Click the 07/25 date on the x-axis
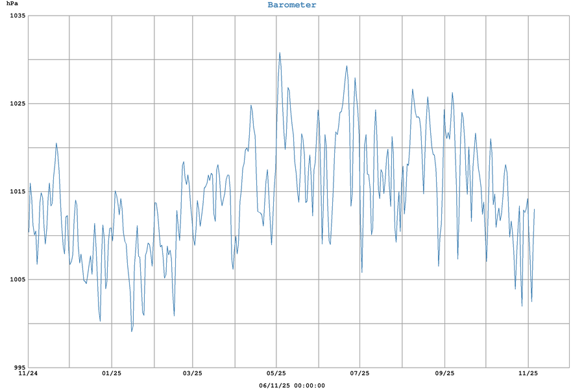This screenshot has height=389, width=584. tap(360, 373)
